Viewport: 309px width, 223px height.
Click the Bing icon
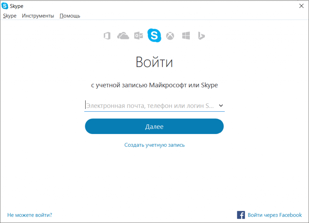201,36
